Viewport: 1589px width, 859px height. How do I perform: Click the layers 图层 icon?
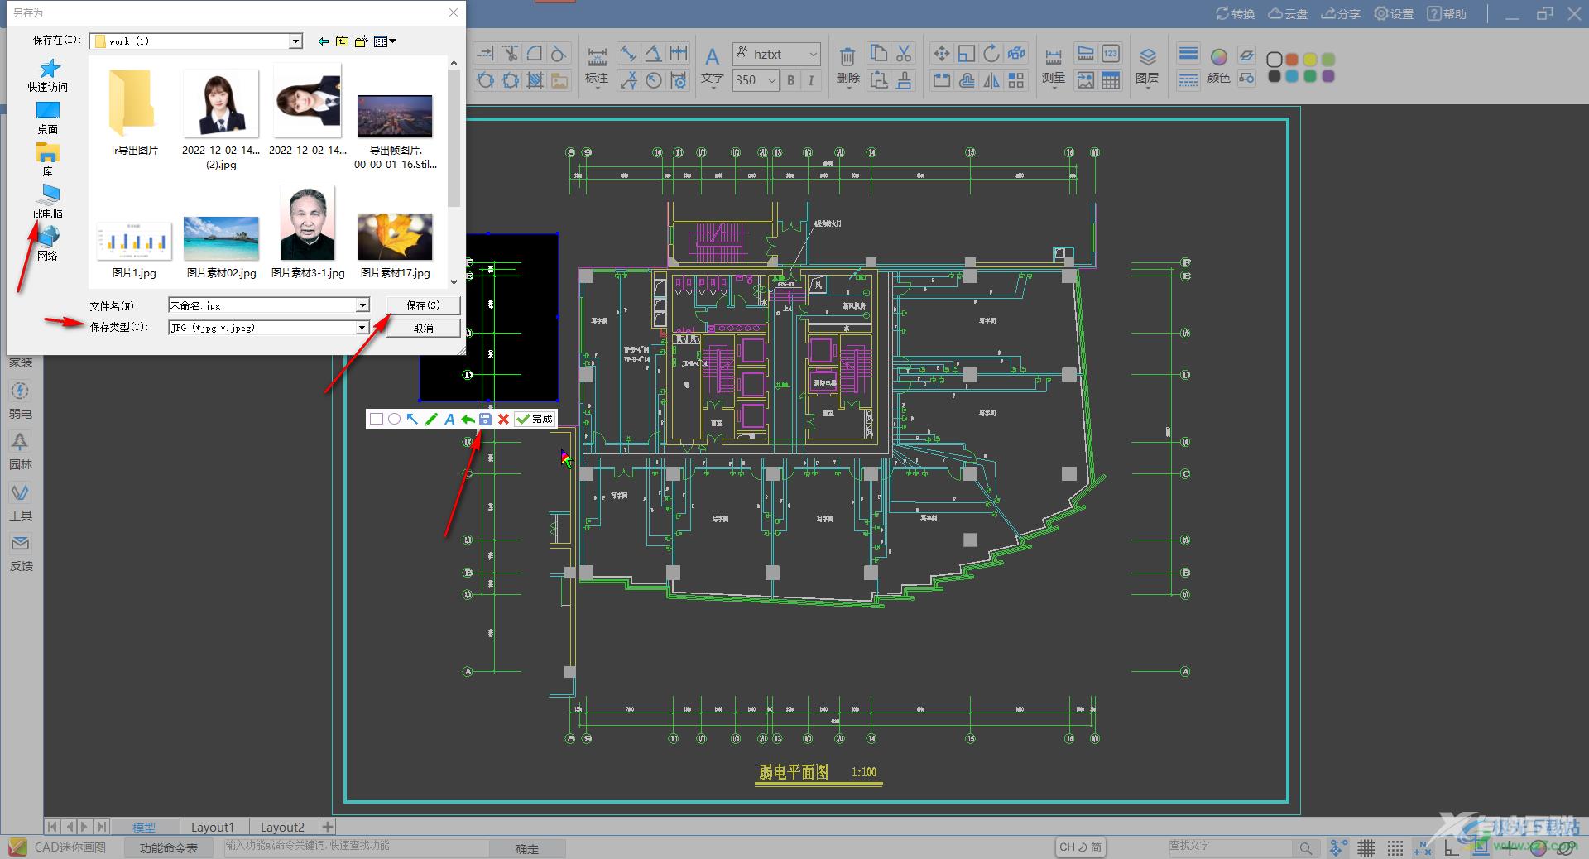(1147, 56)
